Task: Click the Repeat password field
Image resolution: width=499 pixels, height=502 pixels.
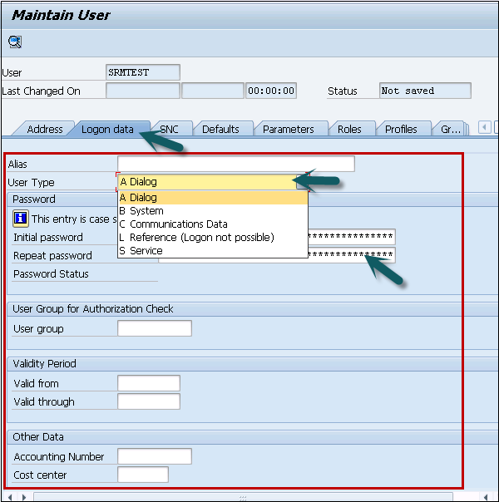Action: (x=351, y=255)
